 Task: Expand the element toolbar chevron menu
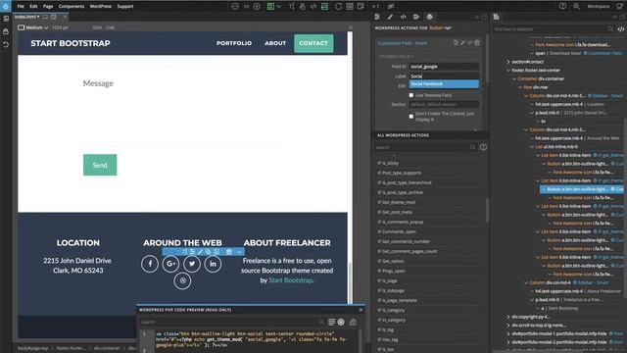click(x=239, y=252)
